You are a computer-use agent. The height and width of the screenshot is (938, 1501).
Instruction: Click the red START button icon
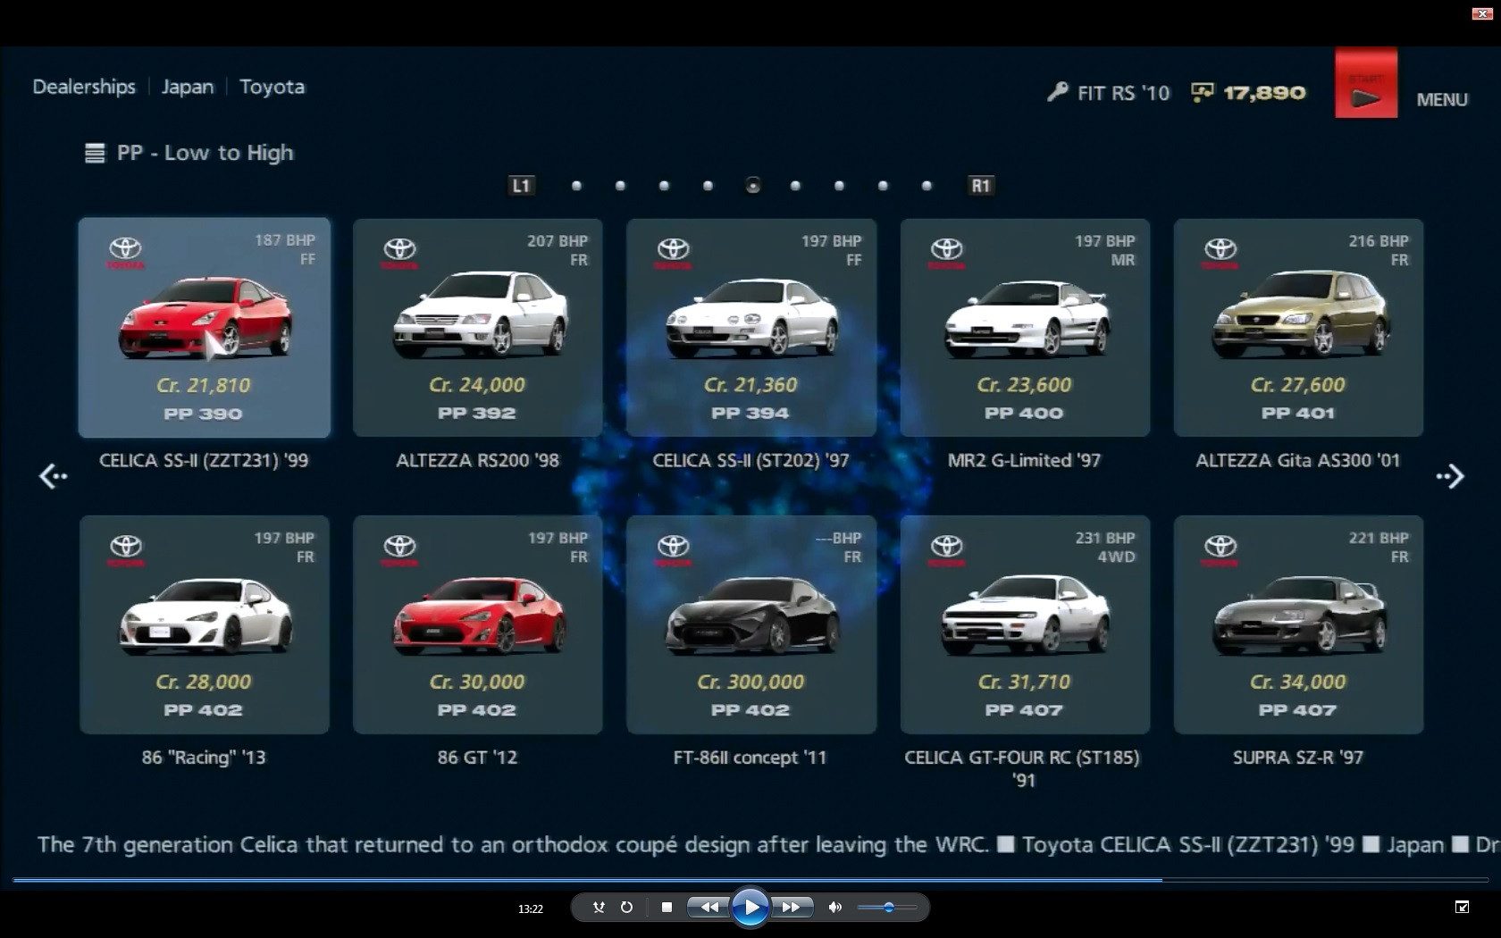coord(1366,84)
